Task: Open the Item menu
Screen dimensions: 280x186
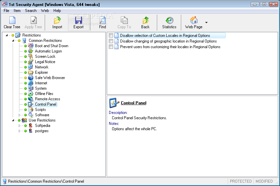Action: (17, 11)
